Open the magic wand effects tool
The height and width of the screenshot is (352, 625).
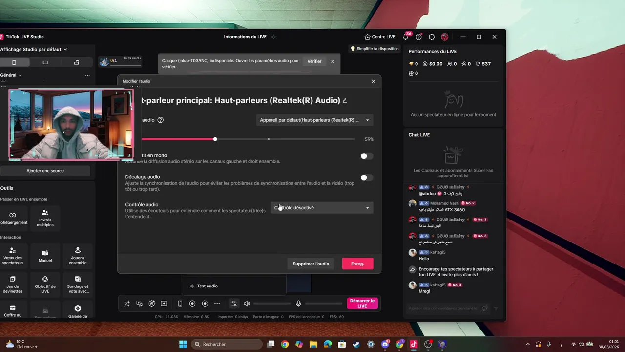127,304
